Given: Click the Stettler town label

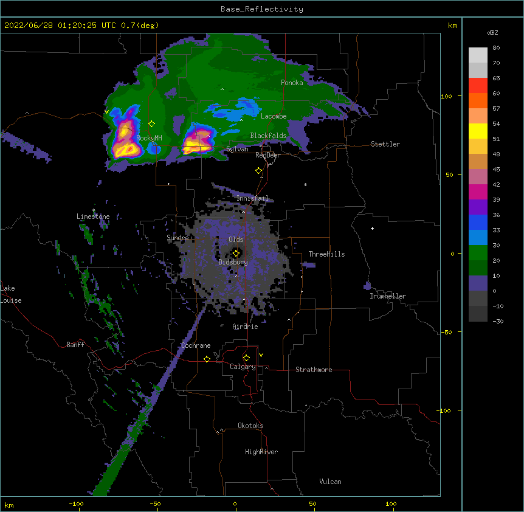Looking at the screenshot, I should (385, 144).
